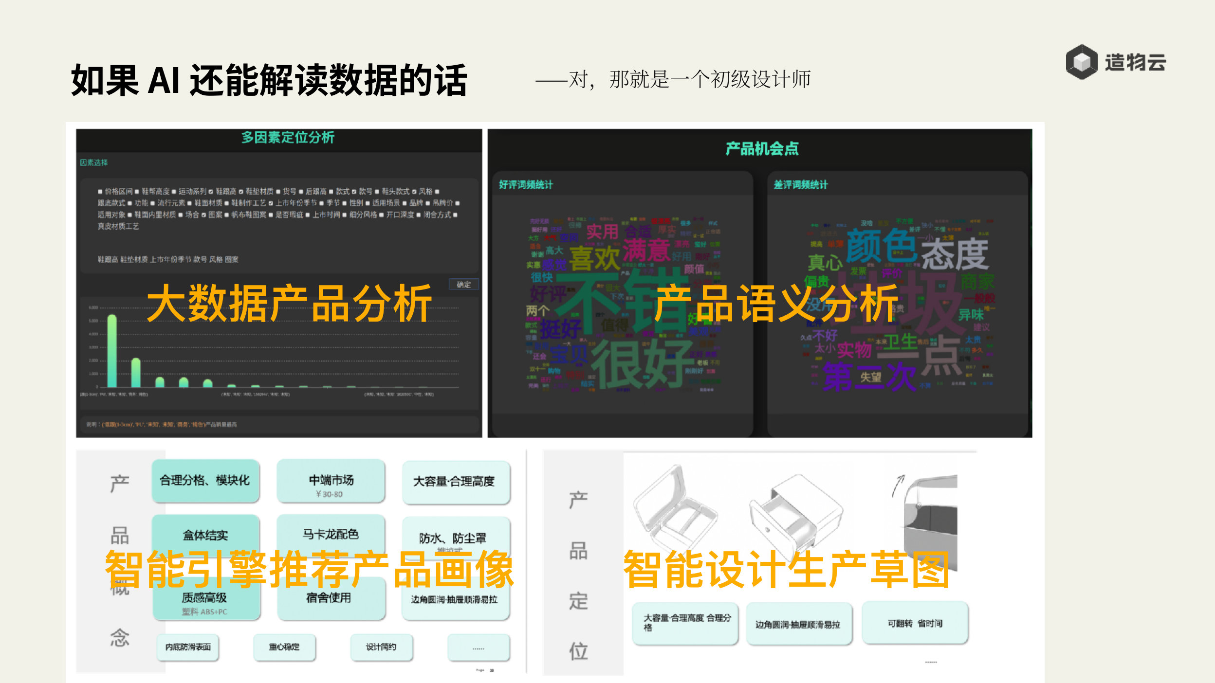
Task: Select the 合理分格、模块化 card
Action: tap(205, 481)
